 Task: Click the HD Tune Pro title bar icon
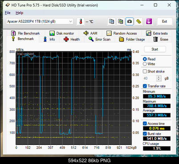(8, 5)
